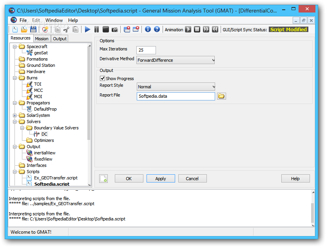Pause the mission run
The height and width of the screenshot is (247, 326).
tap(96, 29)
